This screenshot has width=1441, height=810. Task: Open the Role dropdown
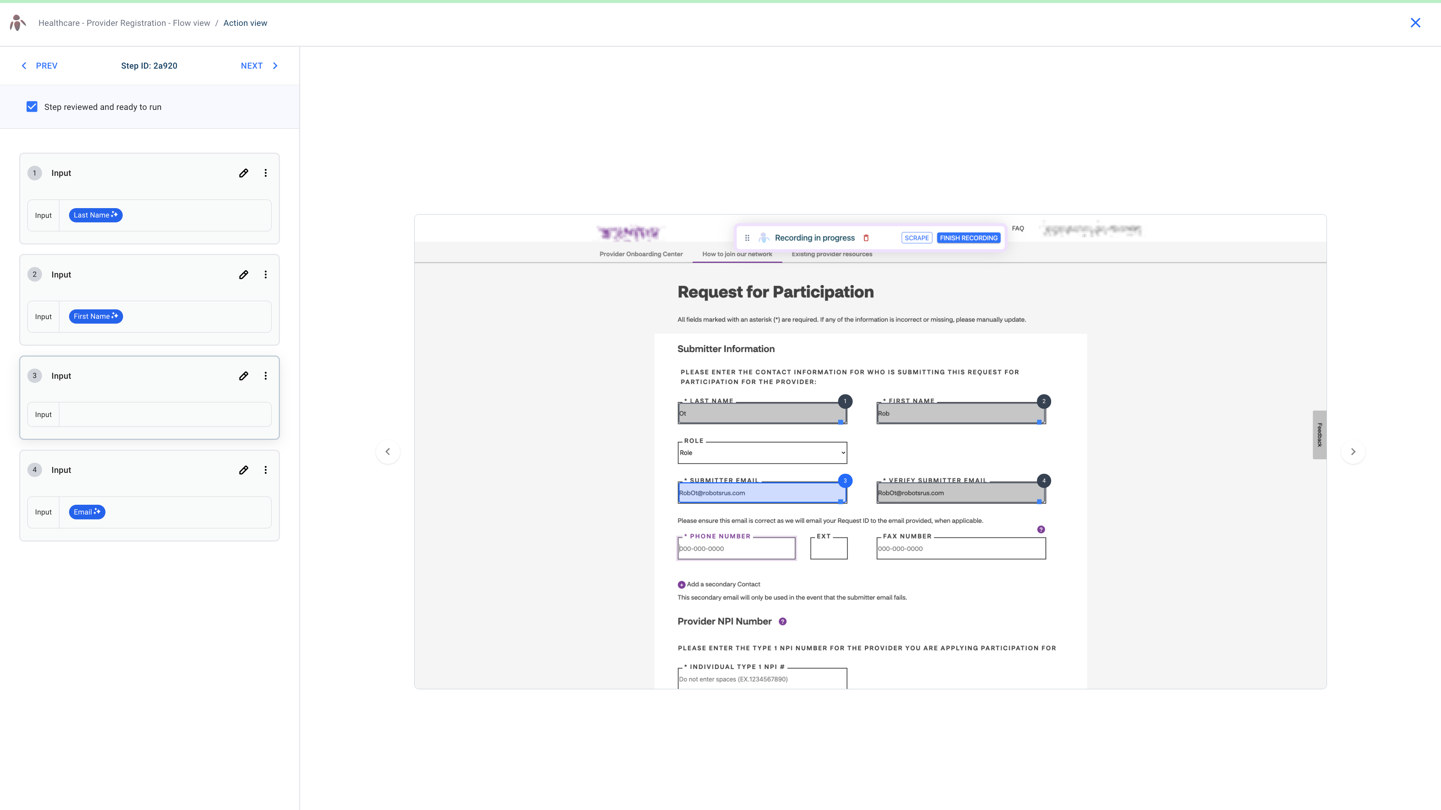[762, 452]
